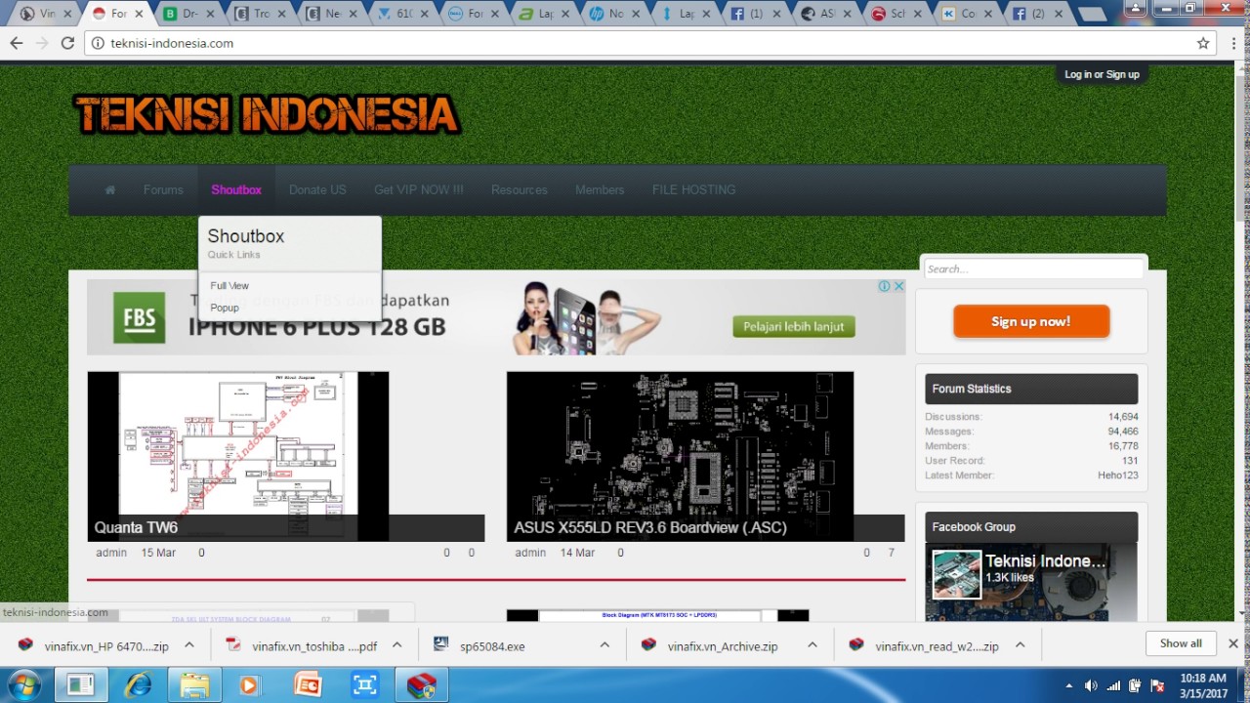The width and height of the screenshot is (1250, 703).
Task: Go back using the browser back arrow
Action: [17, 43]
